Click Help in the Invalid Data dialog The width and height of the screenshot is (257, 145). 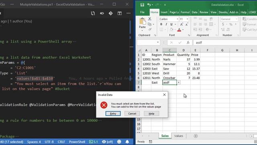(151, 114)
